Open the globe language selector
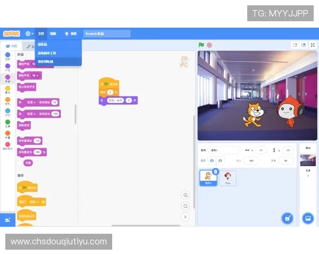This screenshot has height=255, width=319. [29, 33]
